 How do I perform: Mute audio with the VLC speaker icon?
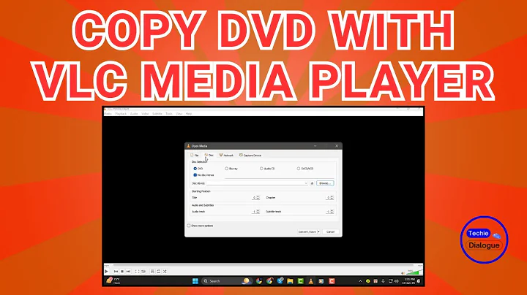(x=403, y=273)
